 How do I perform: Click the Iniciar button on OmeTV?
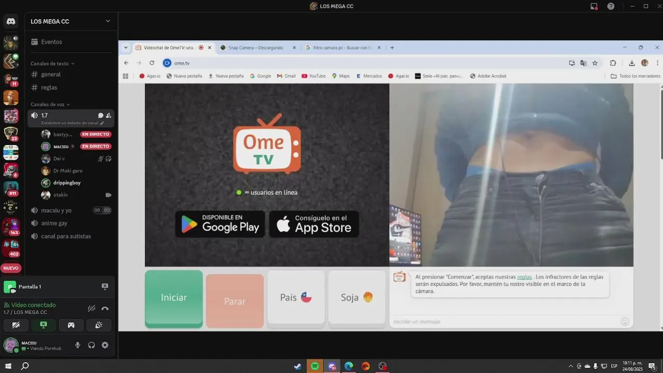[174, 298]
